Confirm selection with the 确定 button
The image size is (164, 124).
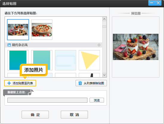[x=35, y=114]
